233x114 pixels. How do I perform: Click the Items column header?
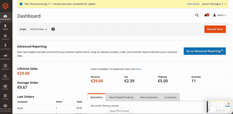tap(59, 102)
